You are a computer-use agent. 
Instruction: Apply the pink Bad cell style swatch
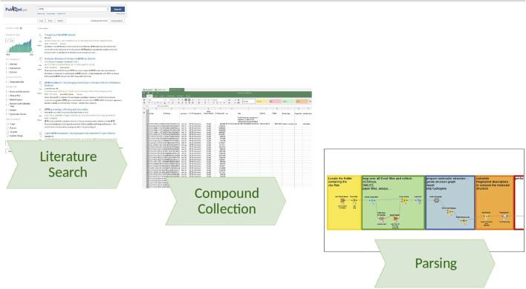(x=275, y=101)
